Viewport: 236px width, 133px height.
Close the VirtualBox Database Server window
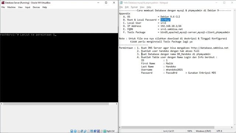114,3
